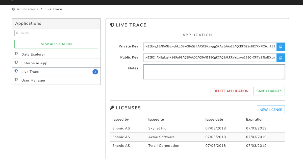This screenshot has height=159, width=303.
Task: Click the Notes resize handle corner
Action: [x=283, y=78]
